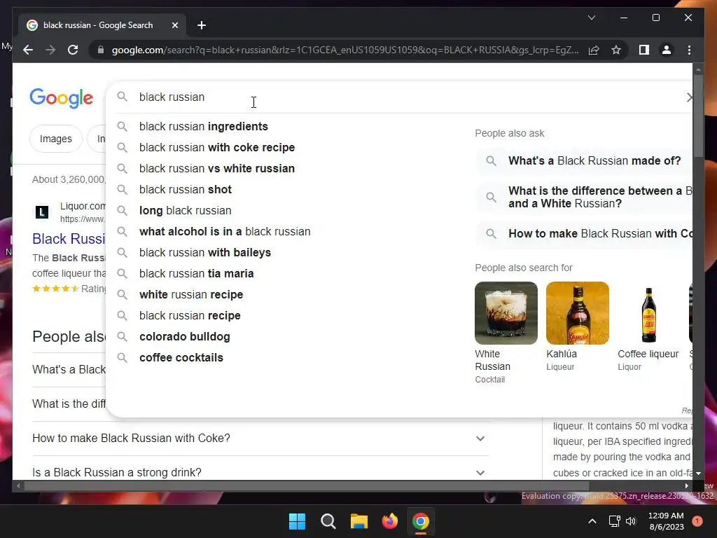This screenshot has width=717, height=538.
Task: Share this page via share icon
Action: (594, 50)
